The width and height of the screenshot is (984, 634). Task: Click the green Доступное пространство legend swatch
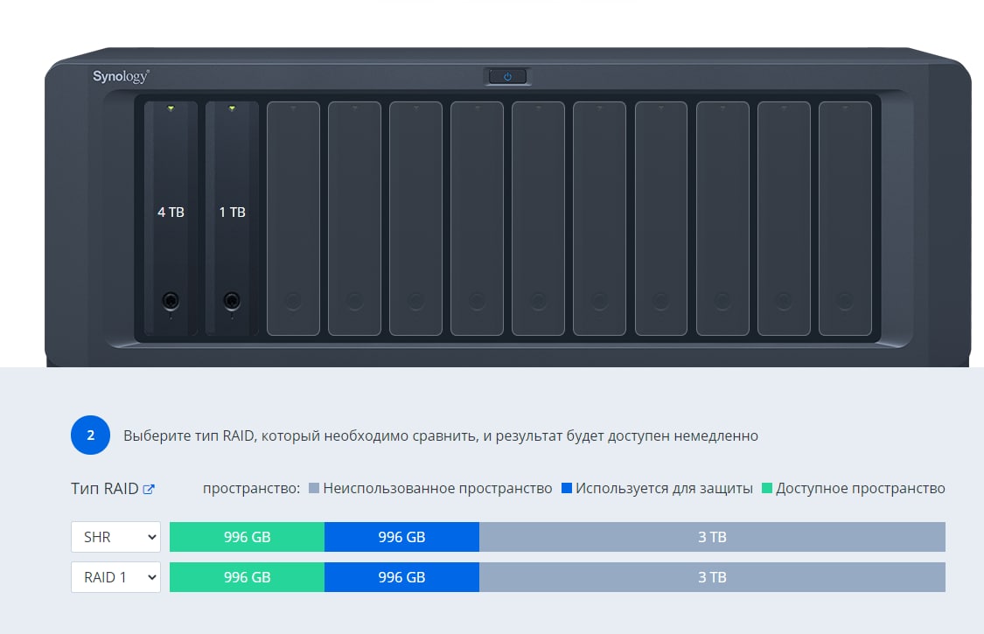(x=767, y=488)
